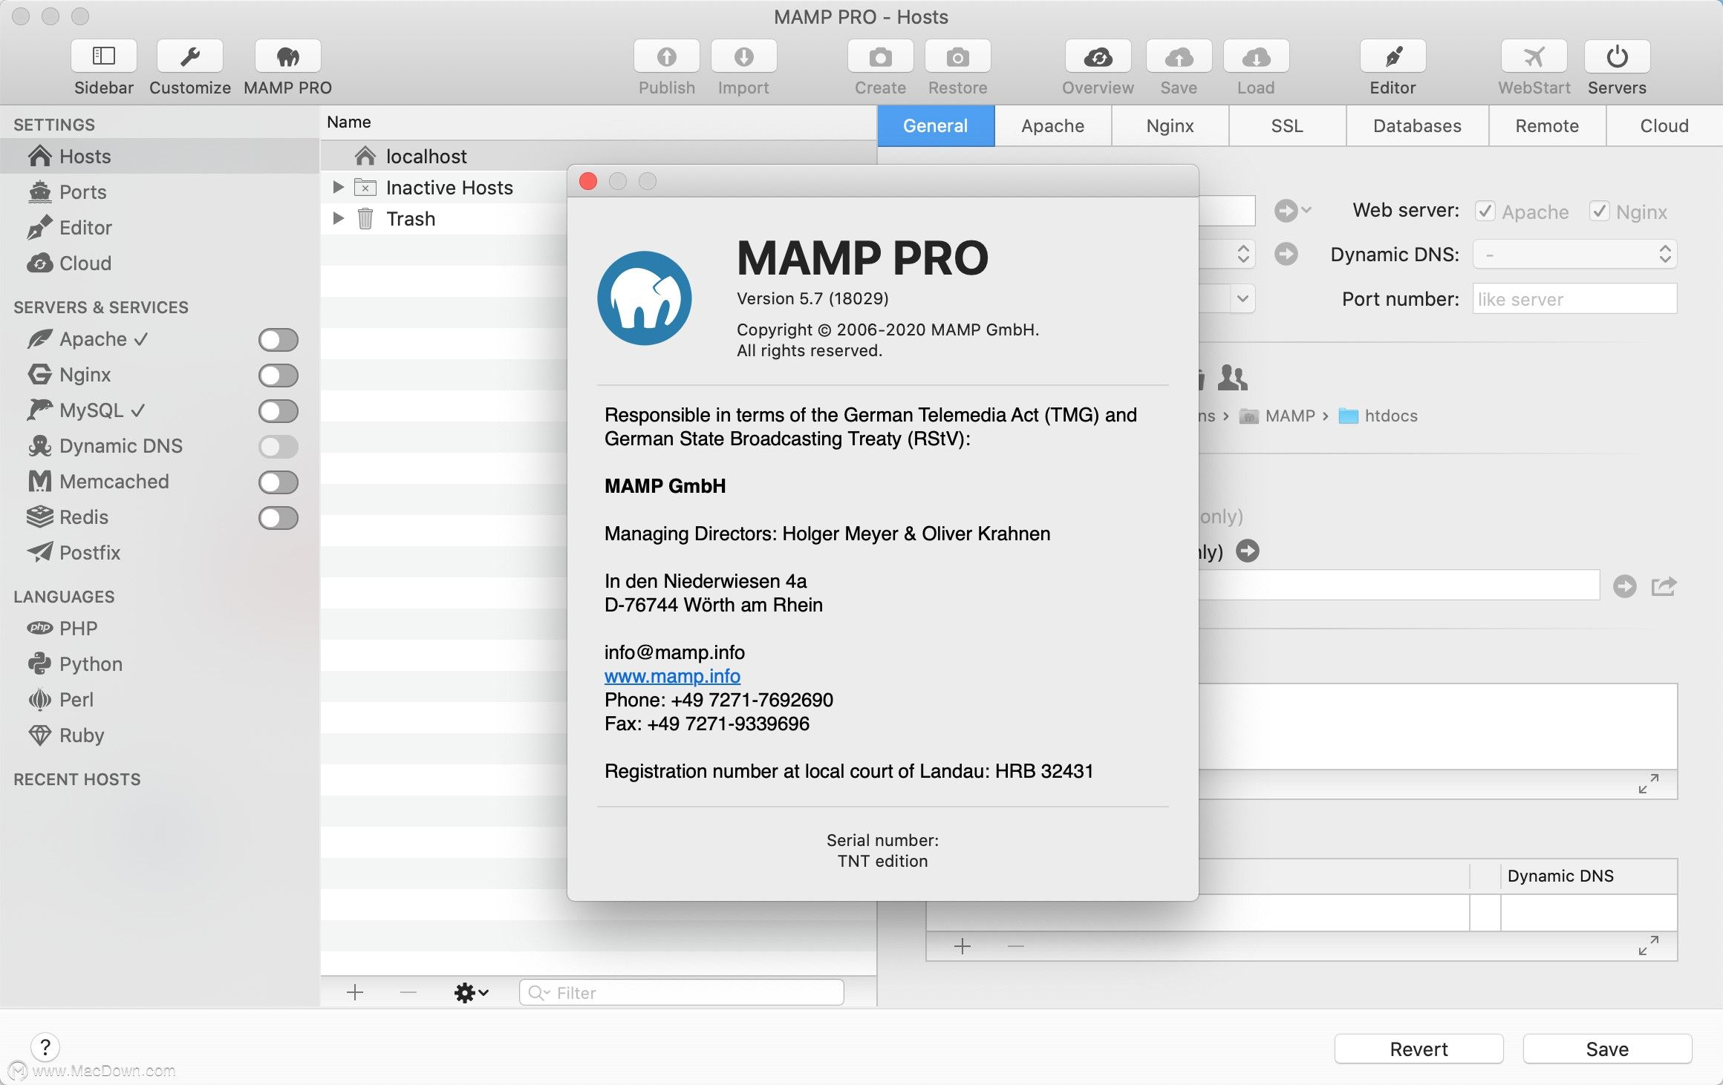The image size is (1723, 1085).
Task: Expand the Inactive Hosts group
Action: coord(338,188)
